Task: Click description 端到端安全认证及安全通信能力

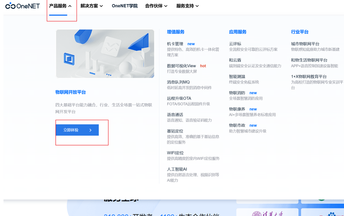Action: click(x=255, y=66)
